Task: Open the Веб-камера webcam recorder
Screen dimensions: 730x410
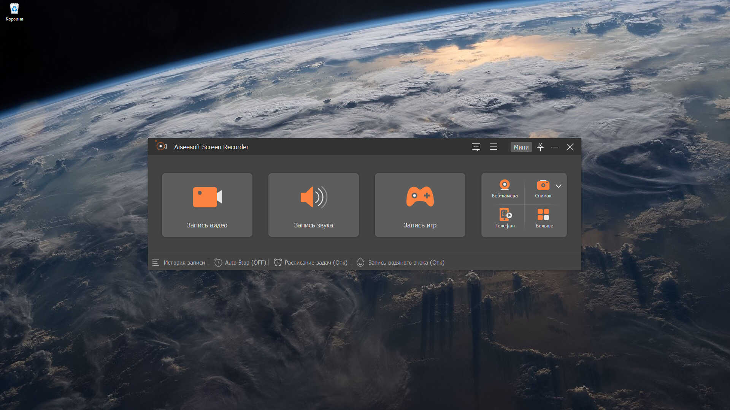Action: coord(505,189)
